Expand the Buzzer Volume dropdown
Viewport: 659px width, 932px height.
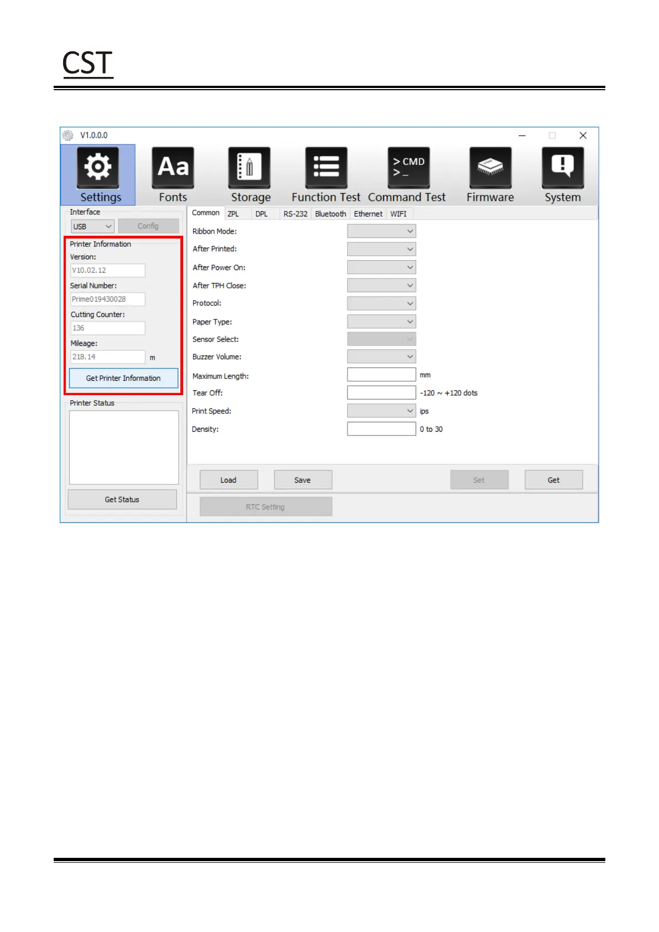pos(381,356)
